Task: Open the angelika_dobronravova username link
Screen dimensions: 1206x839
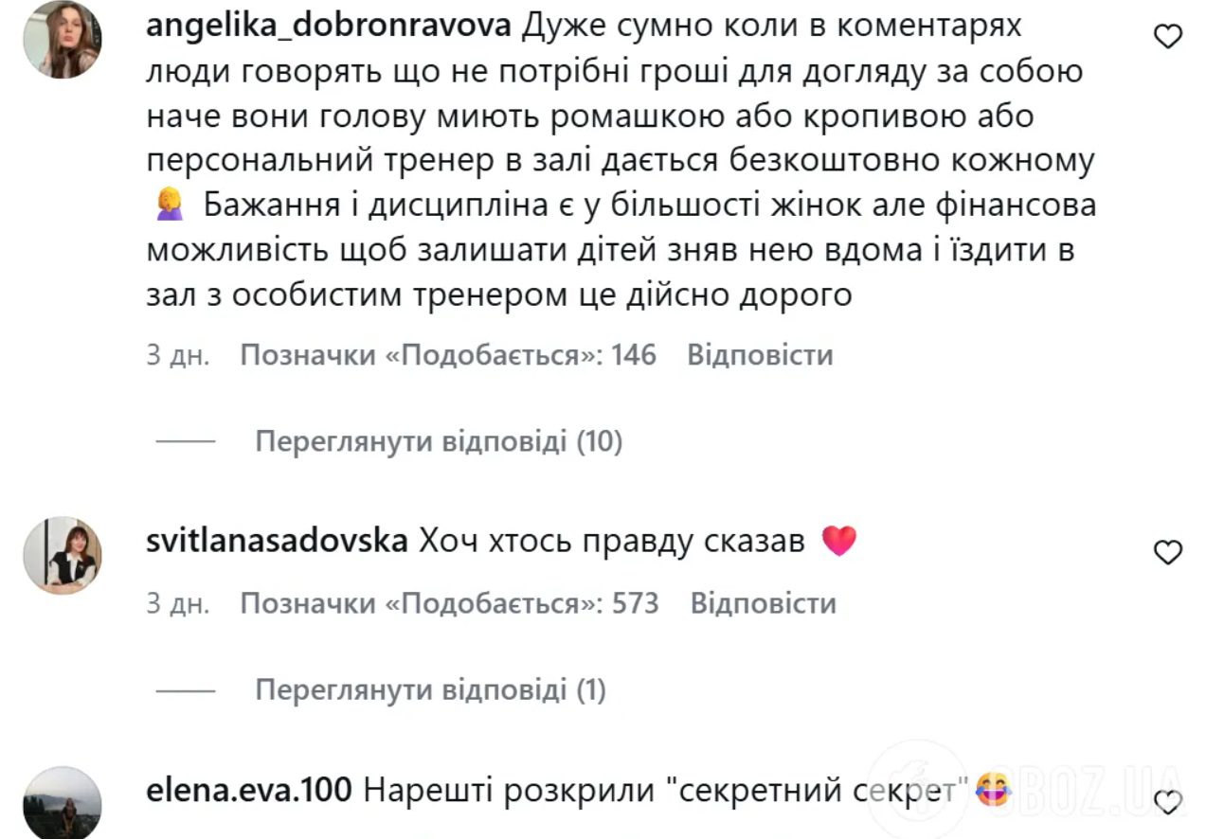Action: coord(330,27)
